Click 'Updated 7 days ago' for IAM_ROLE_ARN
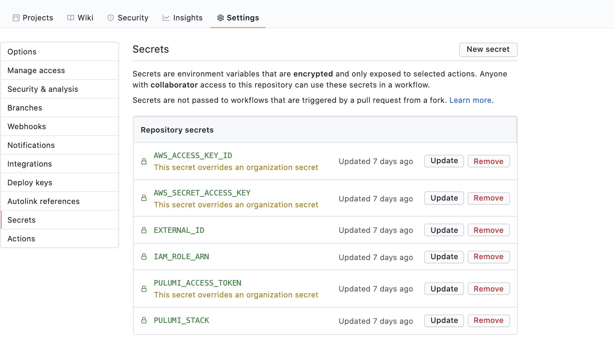Screen dimensions: 614x351 point(376,258)
